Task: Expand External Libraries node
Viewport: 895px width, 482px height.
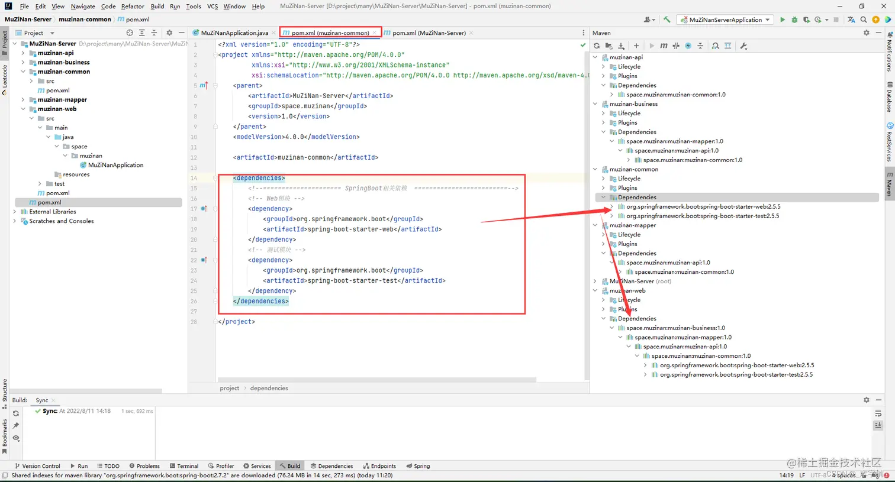Action: coord(15,211)
